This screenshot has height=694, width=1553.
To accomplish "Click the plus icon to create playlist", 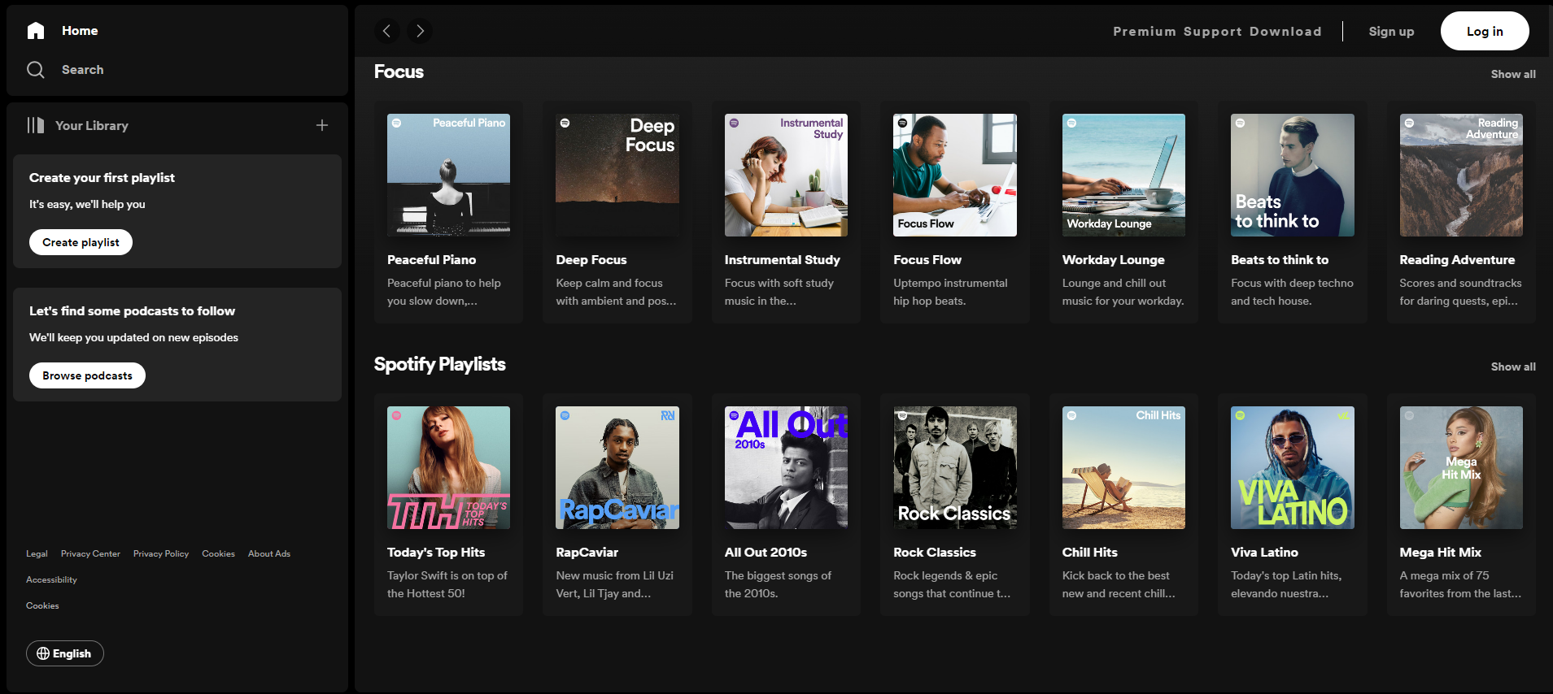I will pyautogui.click(x=322, y=125).
